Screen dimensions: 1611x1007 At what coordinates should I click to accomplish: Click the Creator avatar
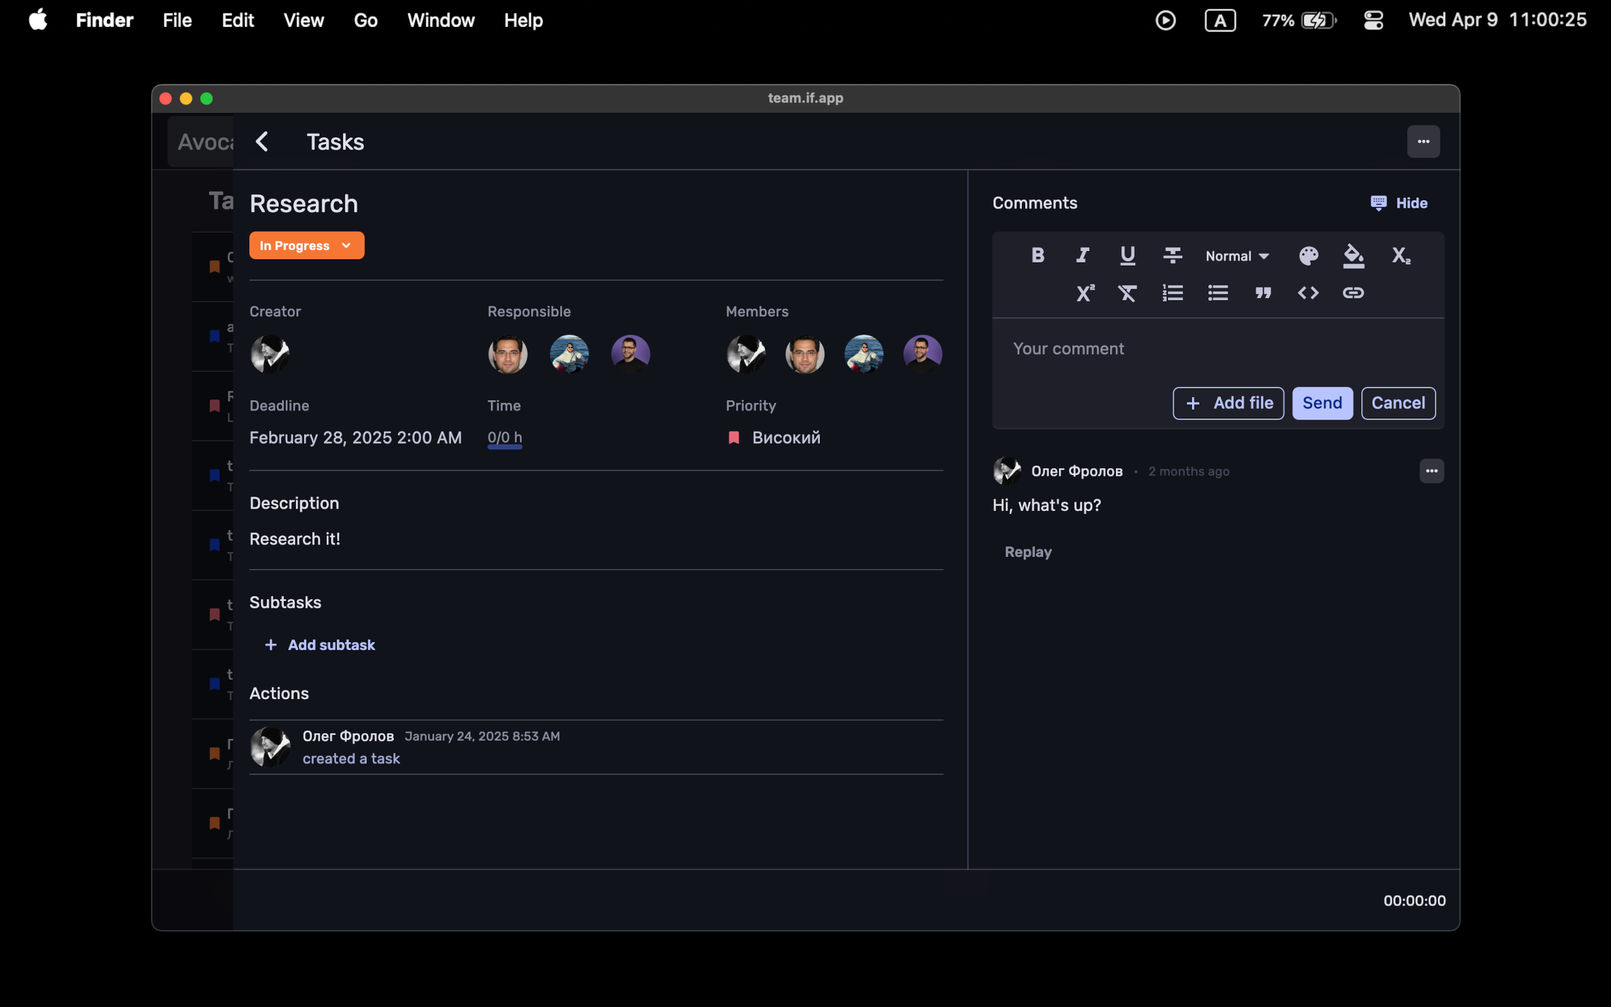click(x=269, y=354)
